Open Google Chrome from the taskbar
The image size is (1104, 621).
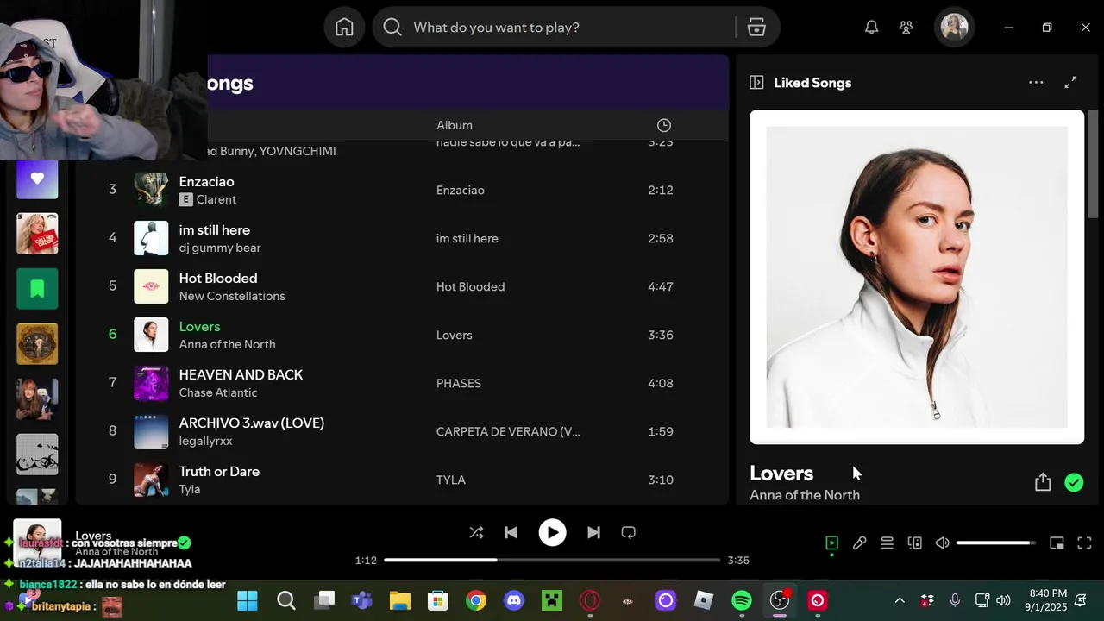click(476, 600)
